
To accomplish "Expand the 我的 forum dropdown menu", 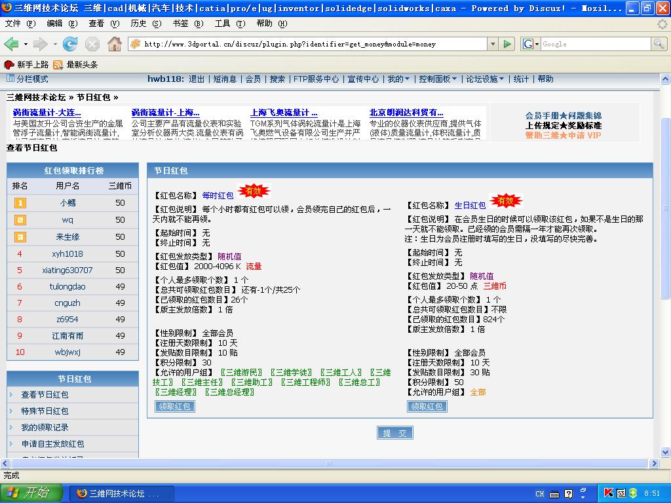I will tap(398, 79).
